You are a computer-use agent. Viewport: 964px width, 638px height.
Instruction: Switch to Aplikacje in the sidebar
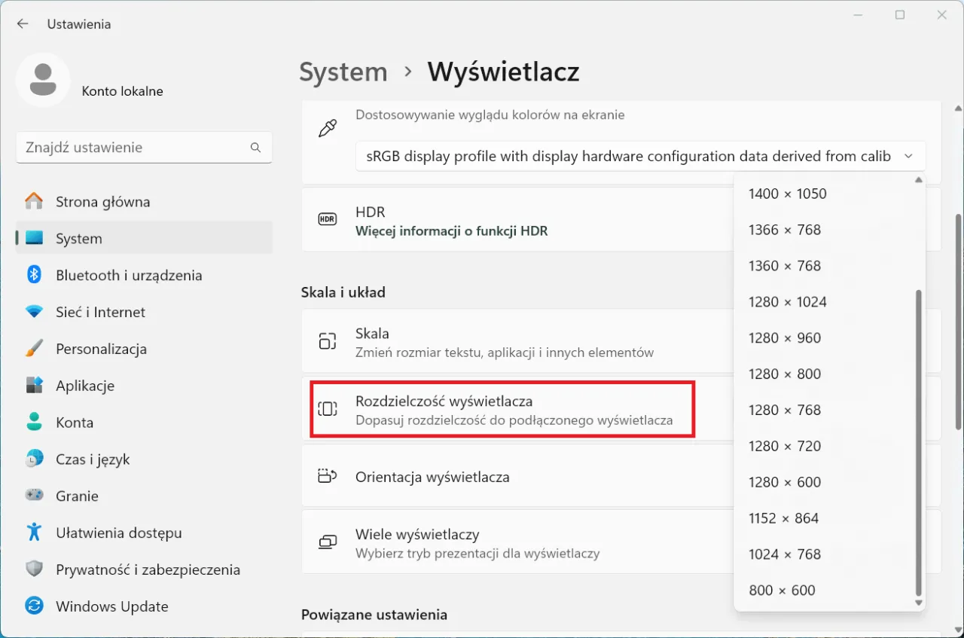pyautogui.click(x=35, y=385)
